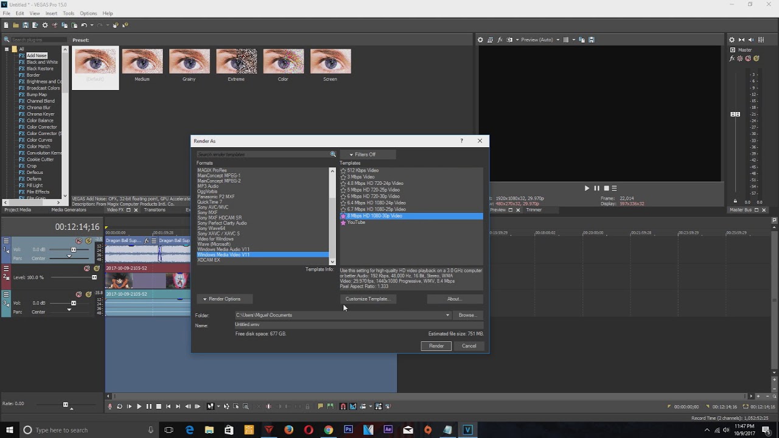Click Customize Template button
779x438 pixels.
coord(367,299)
